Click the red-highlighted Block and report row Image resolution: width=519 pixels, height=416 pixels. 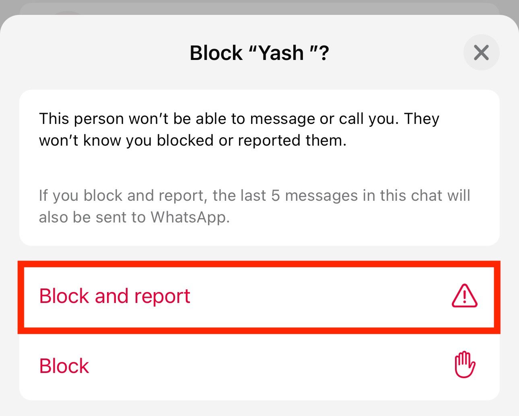pos(259,297)
